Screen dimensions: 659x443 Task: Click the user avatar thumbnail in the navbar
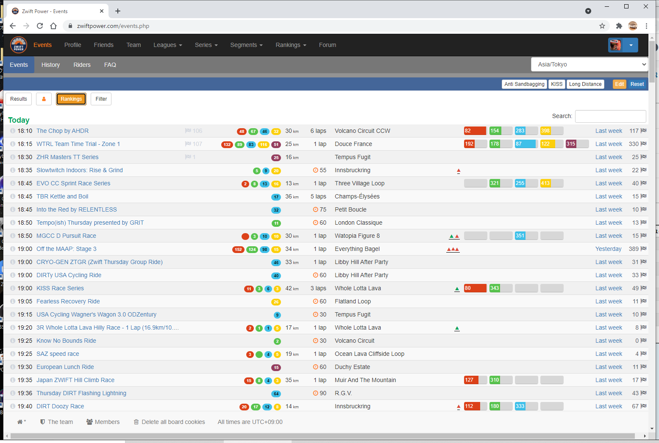(616, 45)
